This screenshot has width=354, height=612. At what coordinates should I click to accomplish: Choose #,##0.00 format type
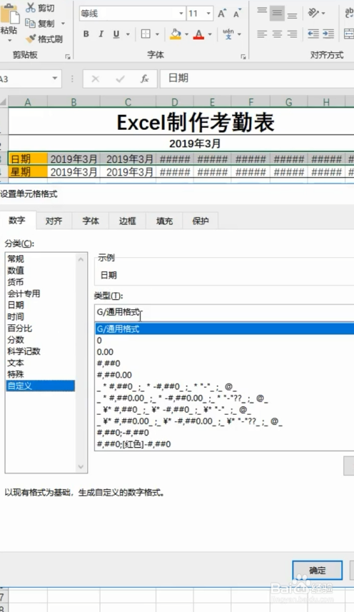tap(114, 375)
